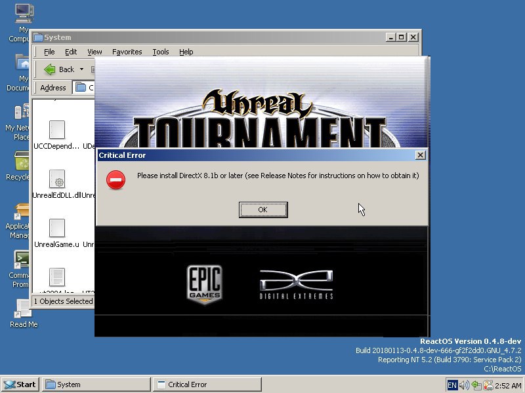Close the System explorer window
525x393 pixels.
click(413, 37)
